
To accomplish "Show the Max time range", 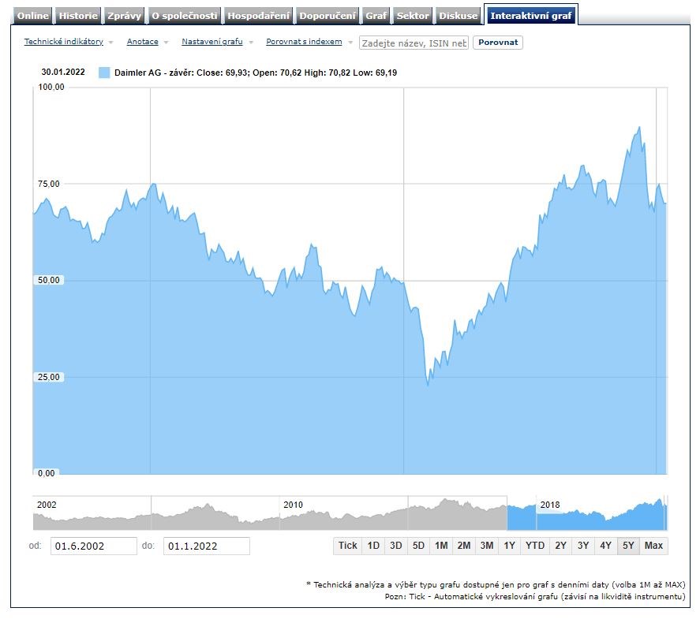I will [653, 546].
